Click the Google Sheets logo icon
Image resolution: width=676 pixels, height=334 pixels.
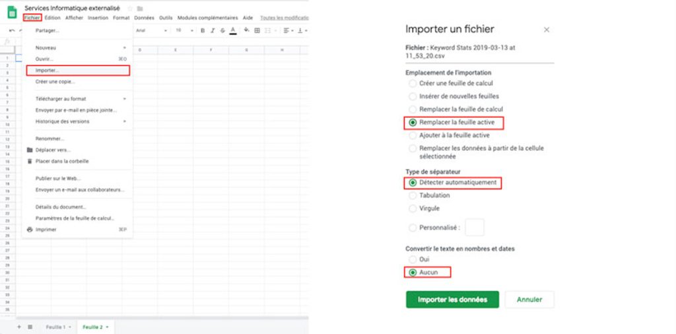click(x=12, y=12)
